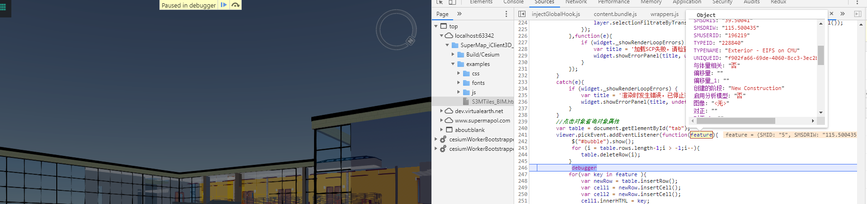Viewport: 867px width, 204px height.
Task: Show more open file tabs
Action: pyautogui.click(x=842, y=14)
